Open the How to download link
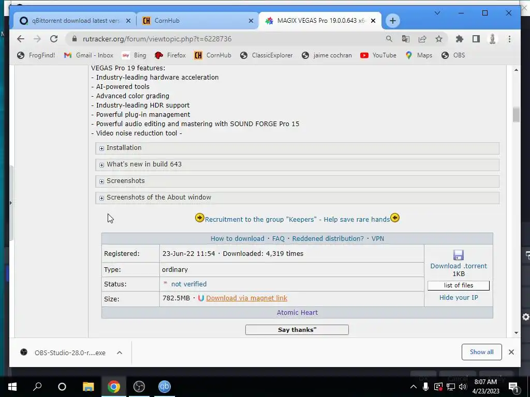530x397 pixels. tap(237, 239)
